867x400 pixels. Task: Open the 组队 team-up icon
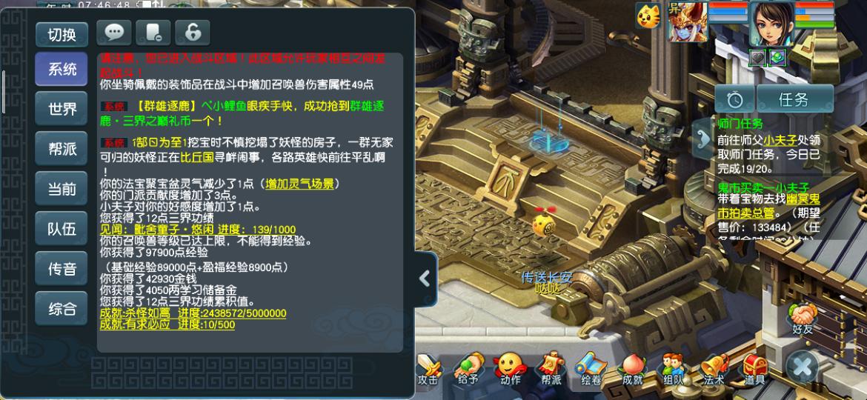click(x=673, y=368)
